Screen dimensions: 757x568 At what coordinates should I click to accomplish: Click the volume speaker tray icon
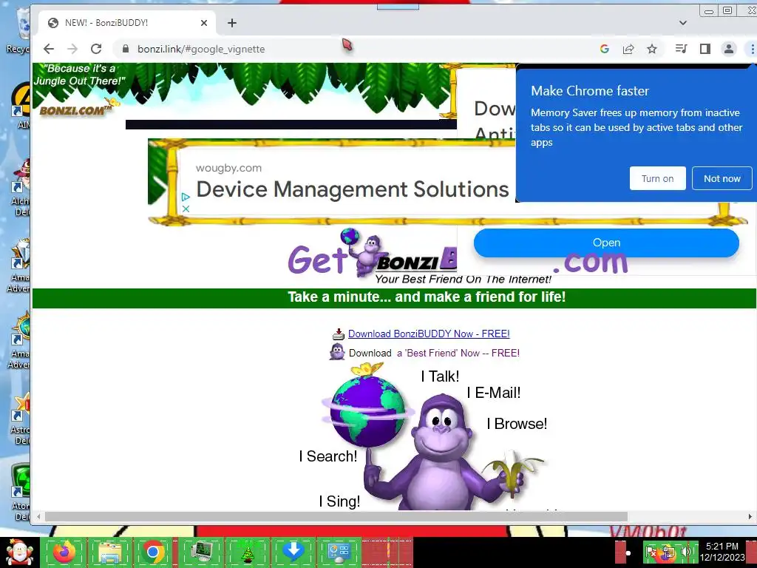[x=686, y=552]
